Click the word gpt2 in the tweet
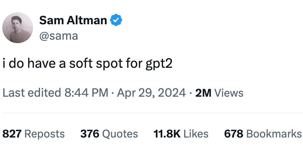 point(159,65)
